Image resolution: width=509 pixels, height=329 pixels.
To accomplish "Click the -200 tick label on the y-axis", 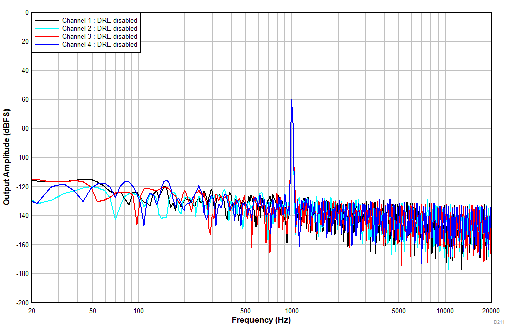I will [x=22, y=303].
